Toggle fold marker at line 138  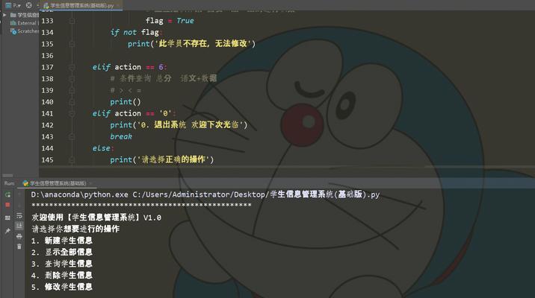tap(72, 78)
